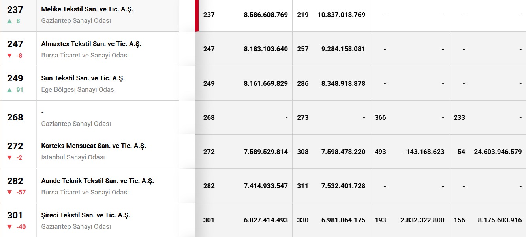Screen dimensions: 526x237
Task: Go to Aunde Teknik Tekstil company page
Action: [x=98, y=181]
